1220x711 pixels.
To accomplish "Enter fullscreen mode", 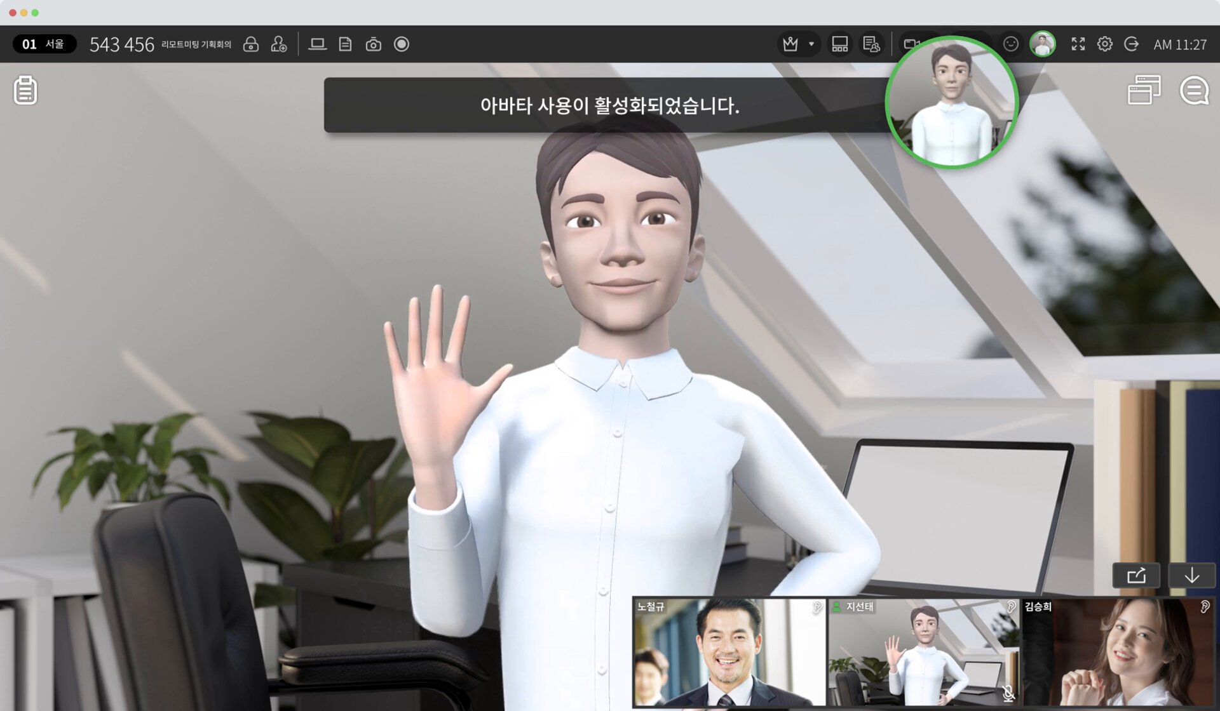I will click(x=1078, y=44).
